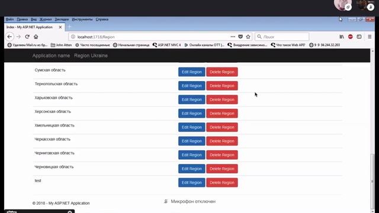Viewport: 379px width, 213px height.
Task: Delete Region for Сумская область
Action: tap(222, 72)
